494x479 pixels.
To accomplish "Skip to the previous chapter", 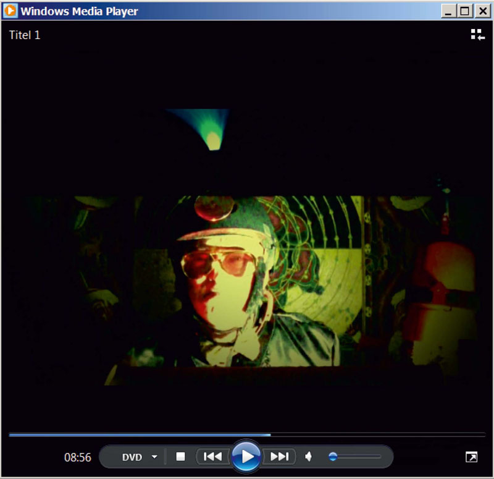I will 212,456.
